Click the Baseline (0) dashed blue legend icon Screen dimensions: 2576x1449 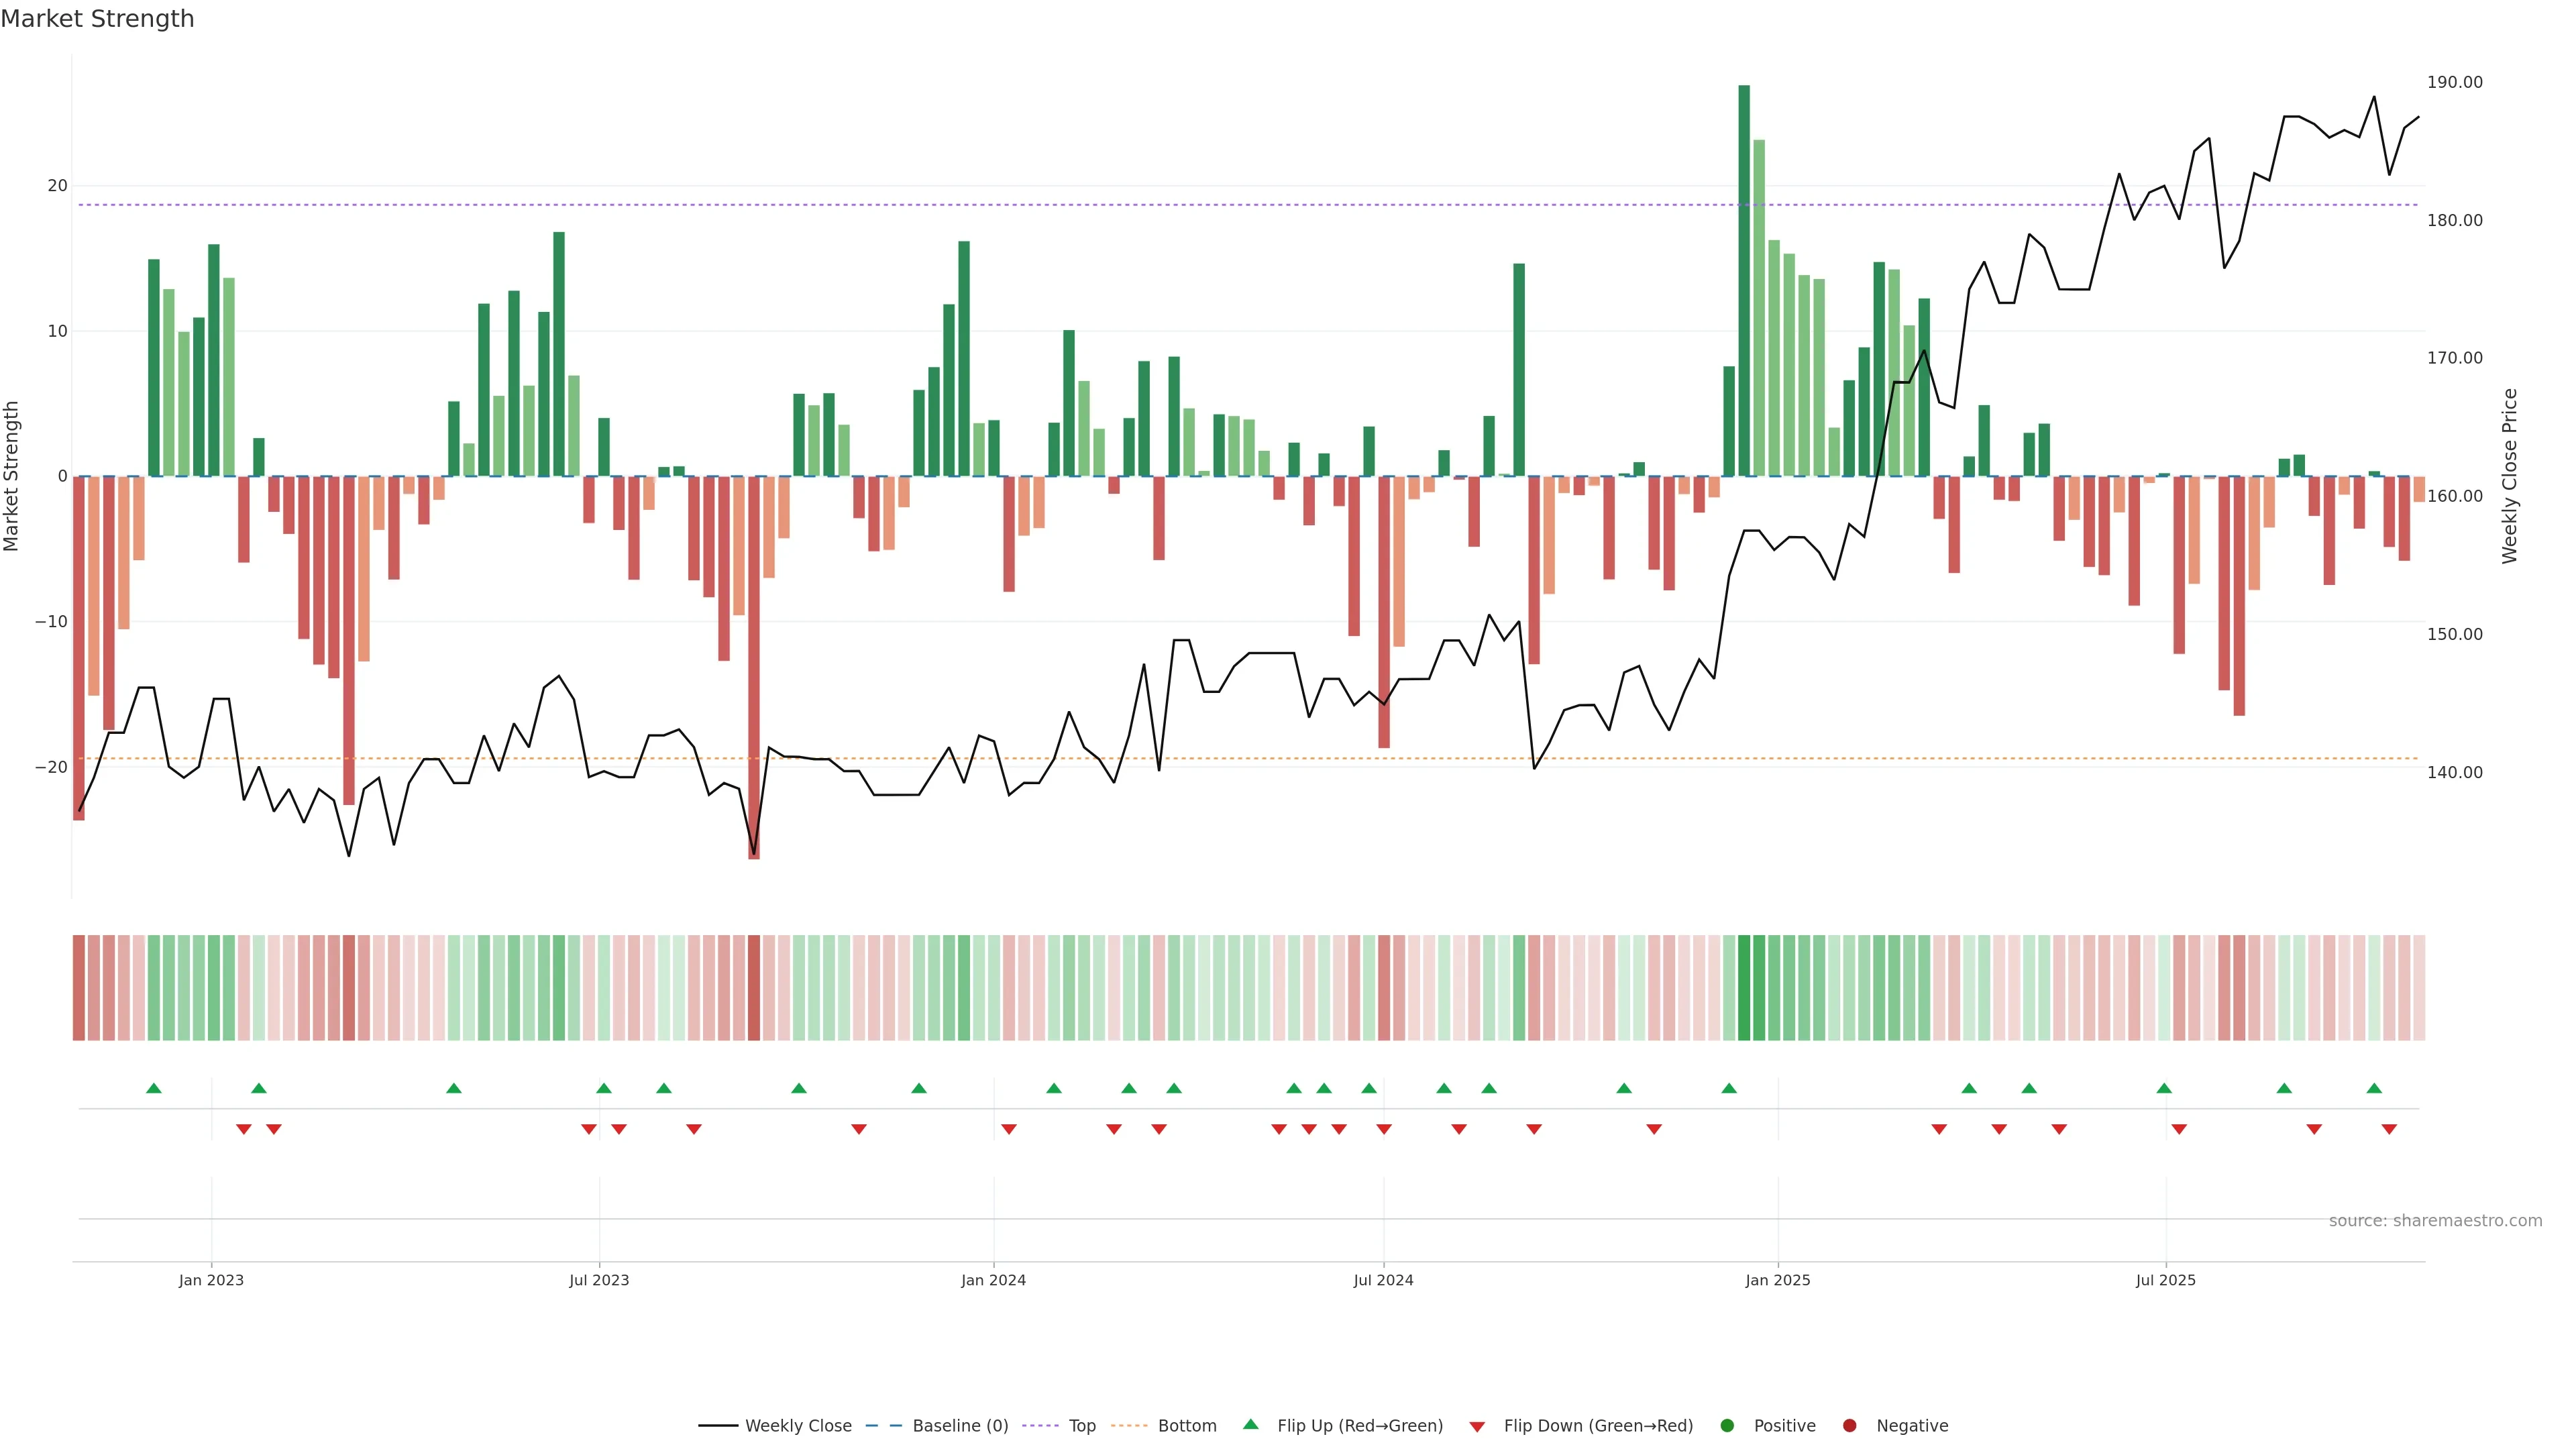883,1426
